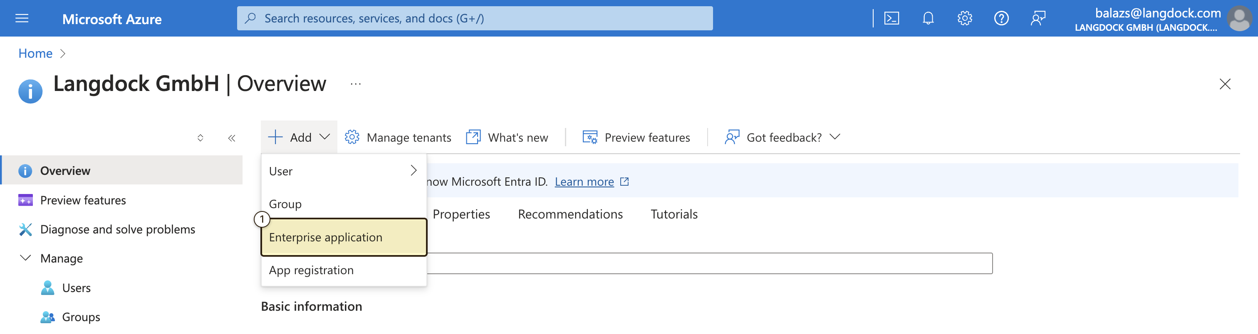Collapse the Manage section

25,258
